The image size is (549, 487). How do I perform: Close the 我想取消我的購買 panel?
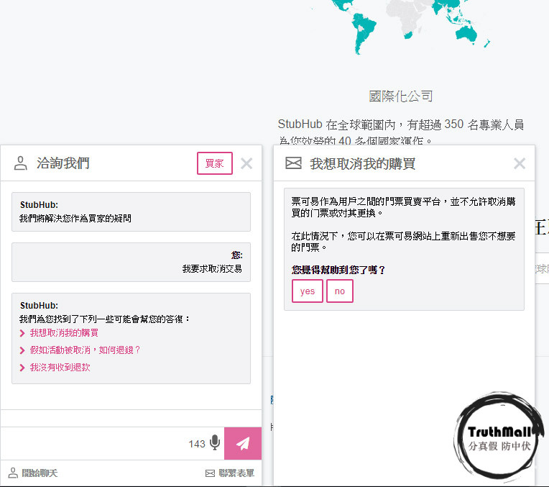pos(520,163)
